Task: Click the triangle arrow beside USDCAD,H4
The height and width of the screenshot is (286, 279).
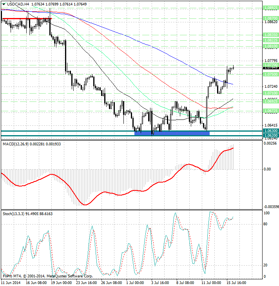Action: (4, 4)
